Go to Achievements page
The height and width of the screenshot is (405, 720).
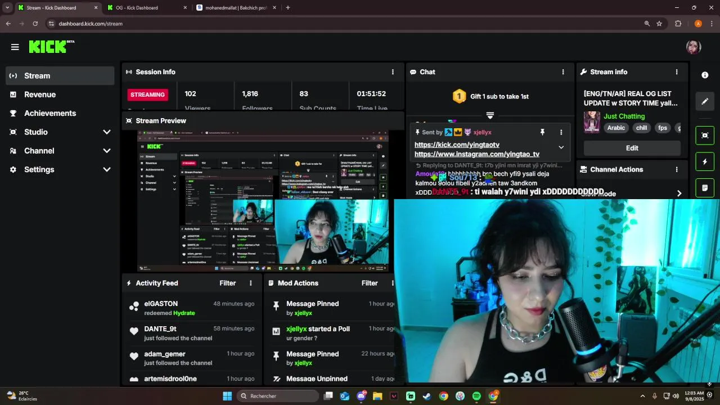pyautogui.click(x=60, y=113)
